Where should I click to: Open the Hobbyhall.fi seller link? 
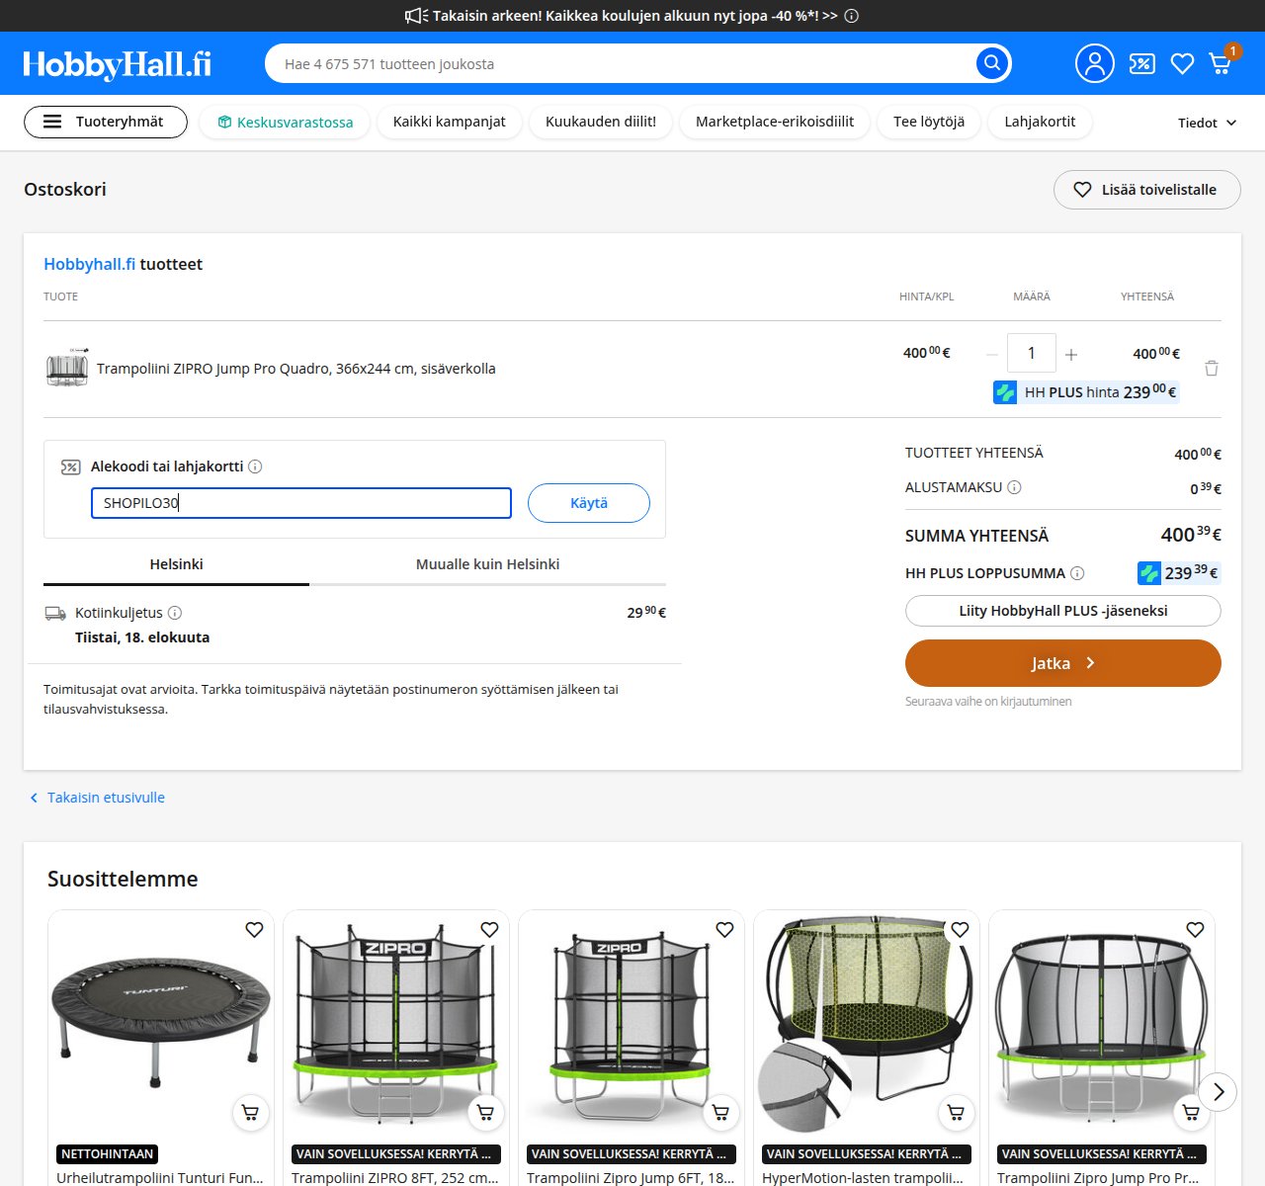click(90, 264)
